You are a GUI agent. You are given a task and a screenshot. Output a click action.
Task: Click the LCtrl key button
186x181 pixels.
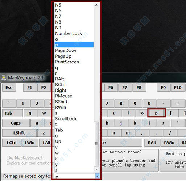click(12, 143)
